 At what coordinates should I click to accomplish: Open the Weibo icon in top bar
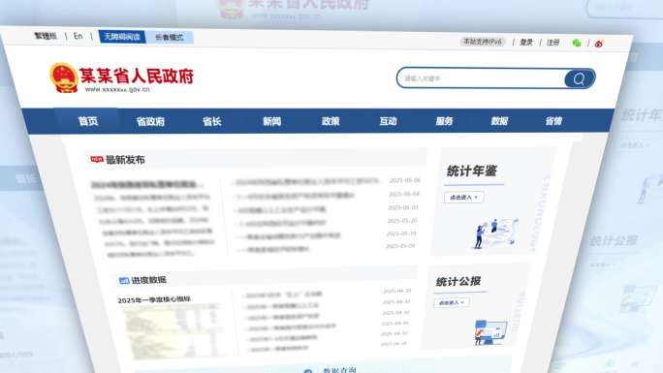pyautogui.click(x=599, y=43)
